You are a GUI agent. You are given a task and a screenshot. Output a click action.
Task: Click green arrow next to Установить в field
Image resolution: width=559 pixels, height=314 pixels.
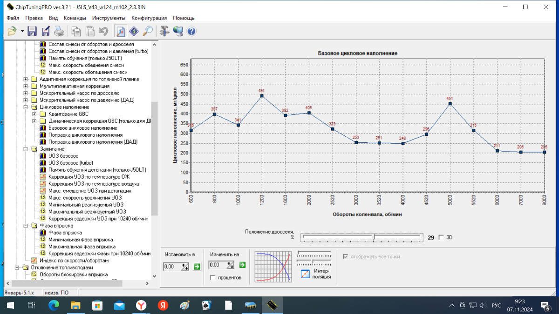pyautogui.click(x=197, y=266)
